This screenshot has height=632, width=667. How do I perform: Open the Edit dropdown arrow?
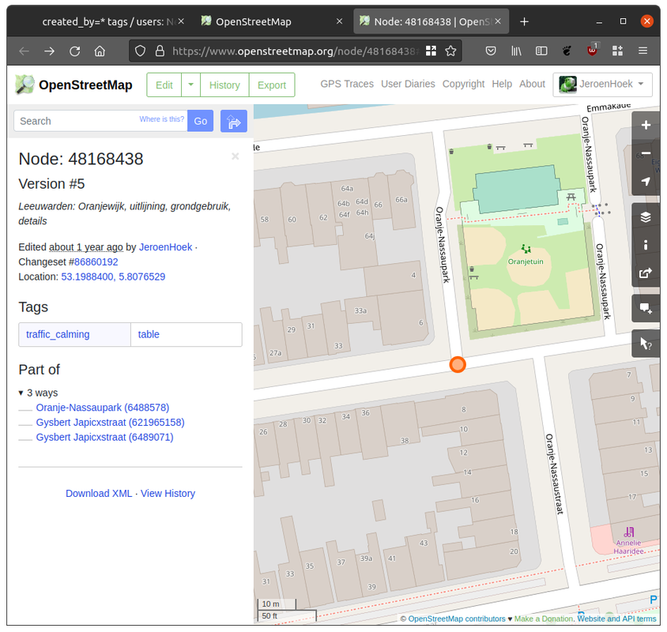(x=191, y=85)
